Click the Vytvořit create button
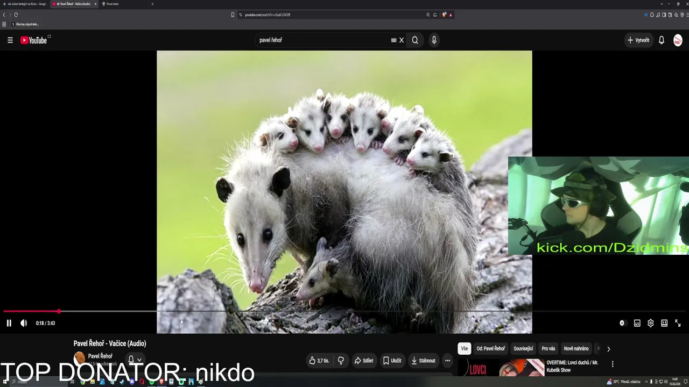 click(x=638, y=40)
